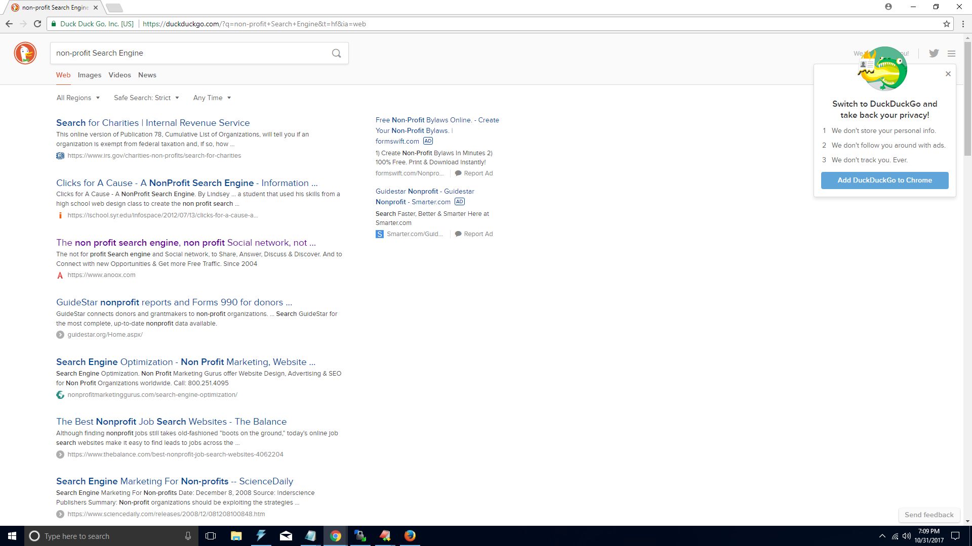Close the non-profit Search Engine tab
Screen dimensions: 972x546
(96, 8)
